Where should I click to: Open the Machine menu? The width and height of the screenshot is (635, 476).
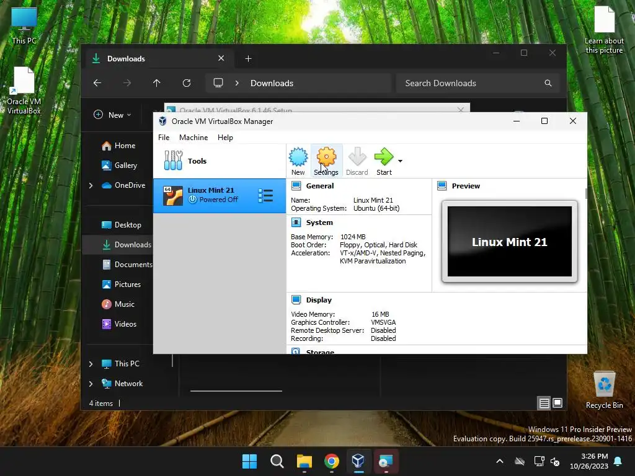click(193, 138)
